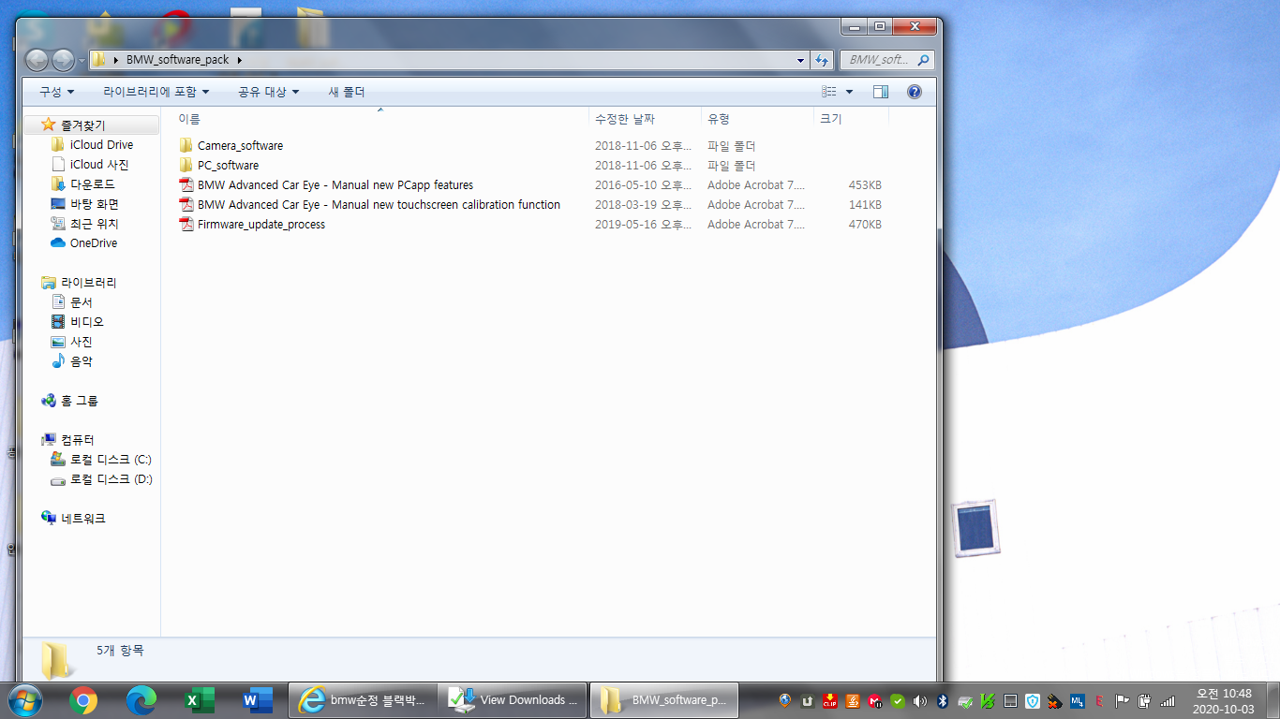The width and height of the screenshot is (1280, 719).
Task: Click the red CLIP tray icon
Action: click(x=830, y=700)
